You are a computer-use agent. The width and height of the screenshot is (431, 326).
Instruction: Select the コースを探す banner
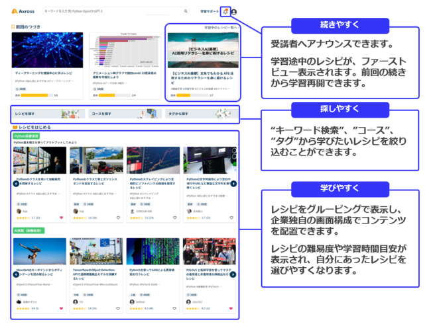[124, 114]
